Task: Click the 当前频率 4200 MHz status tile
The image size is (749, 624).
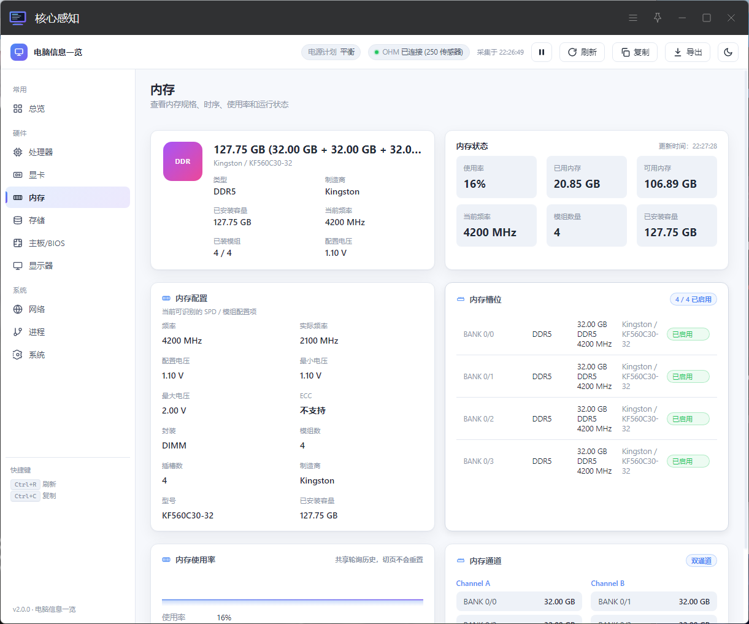Action: pyautogui.click(x=496, y=225)
